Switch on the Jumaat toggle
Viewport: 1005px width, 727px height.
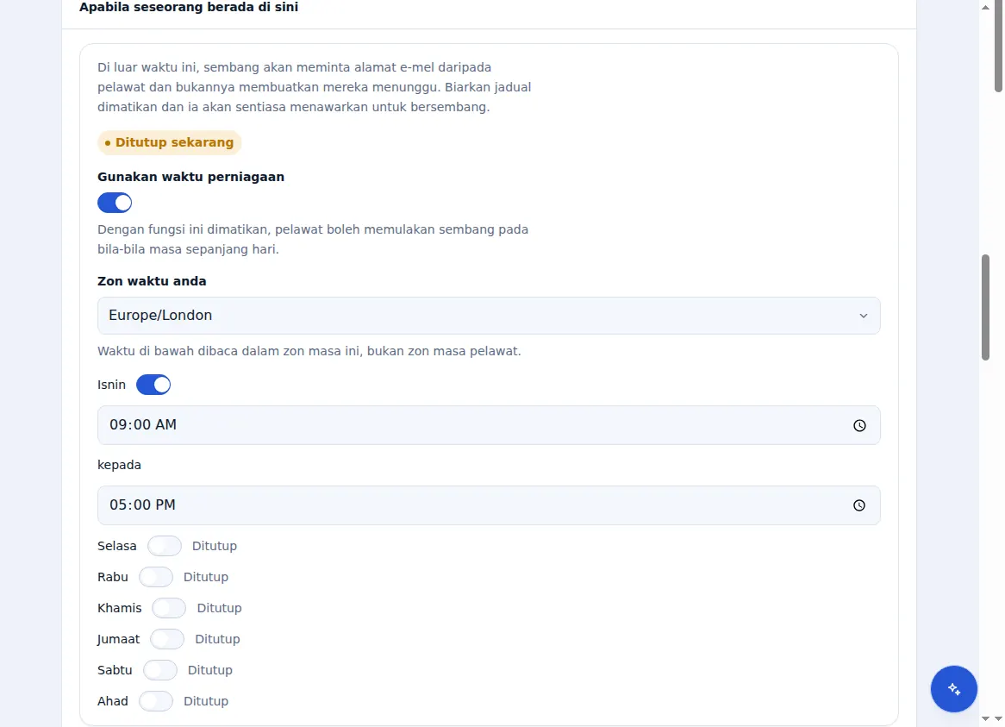(167, 639)
